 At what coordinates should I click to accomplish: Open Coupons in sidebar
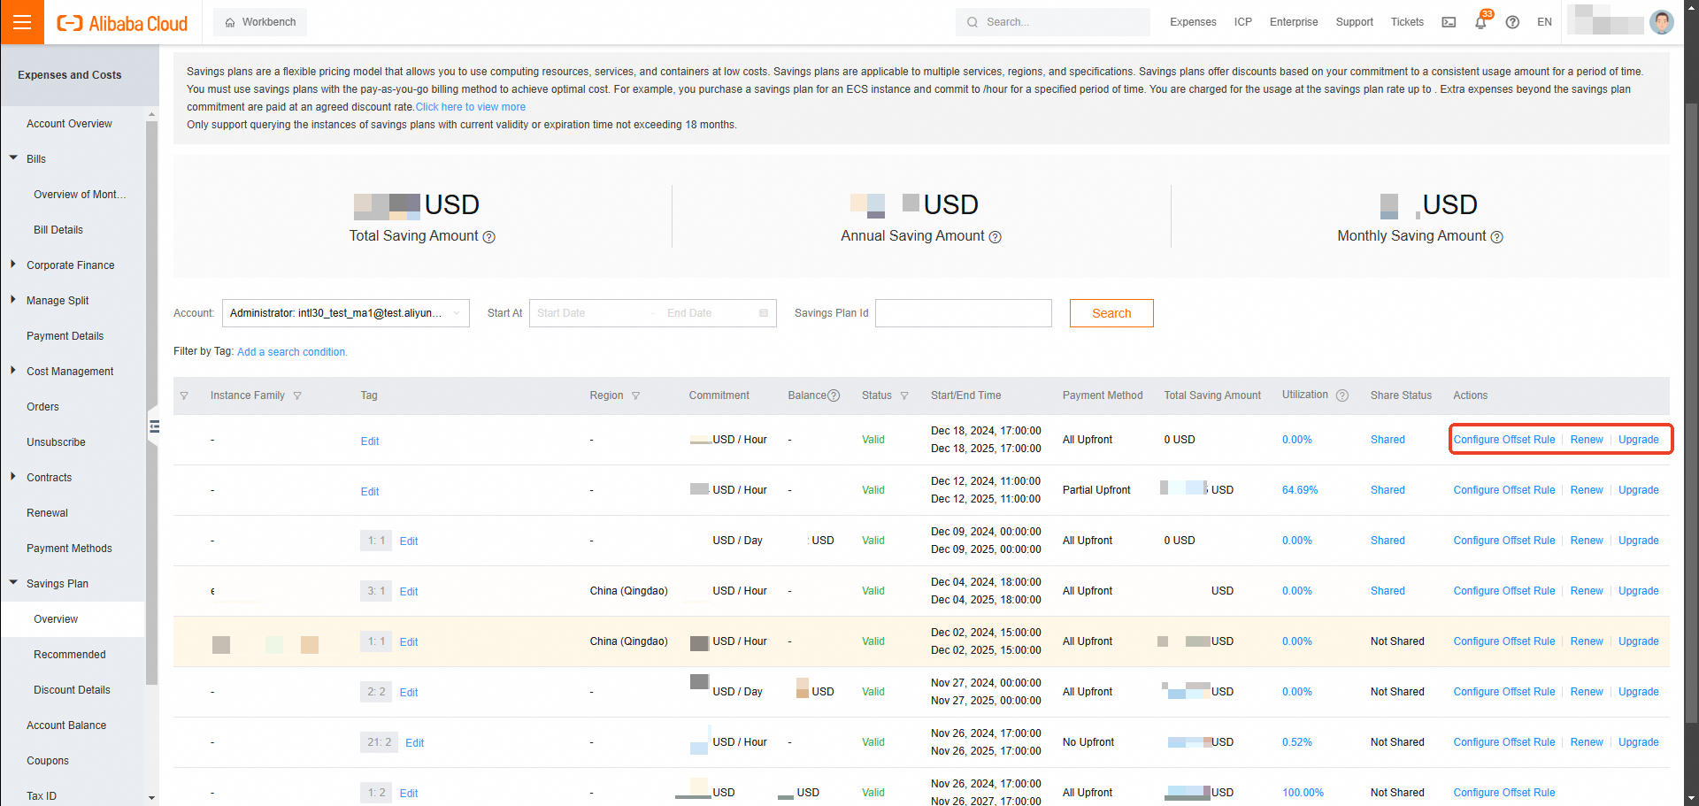click(48, 761)
